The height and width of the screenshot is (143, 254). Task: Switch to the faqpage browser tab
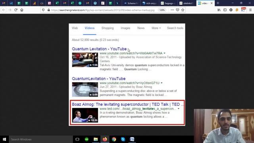[168, 3]
